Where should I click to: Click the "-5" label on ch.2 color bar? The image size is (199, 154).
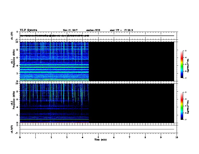coord(185,106)
